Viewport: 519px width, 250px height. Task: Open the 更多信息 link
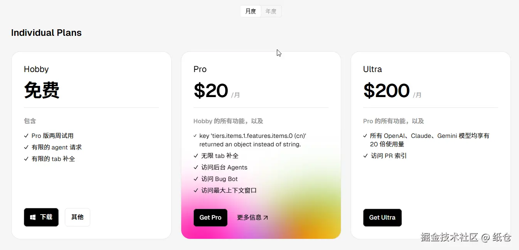tap(249, 218)
